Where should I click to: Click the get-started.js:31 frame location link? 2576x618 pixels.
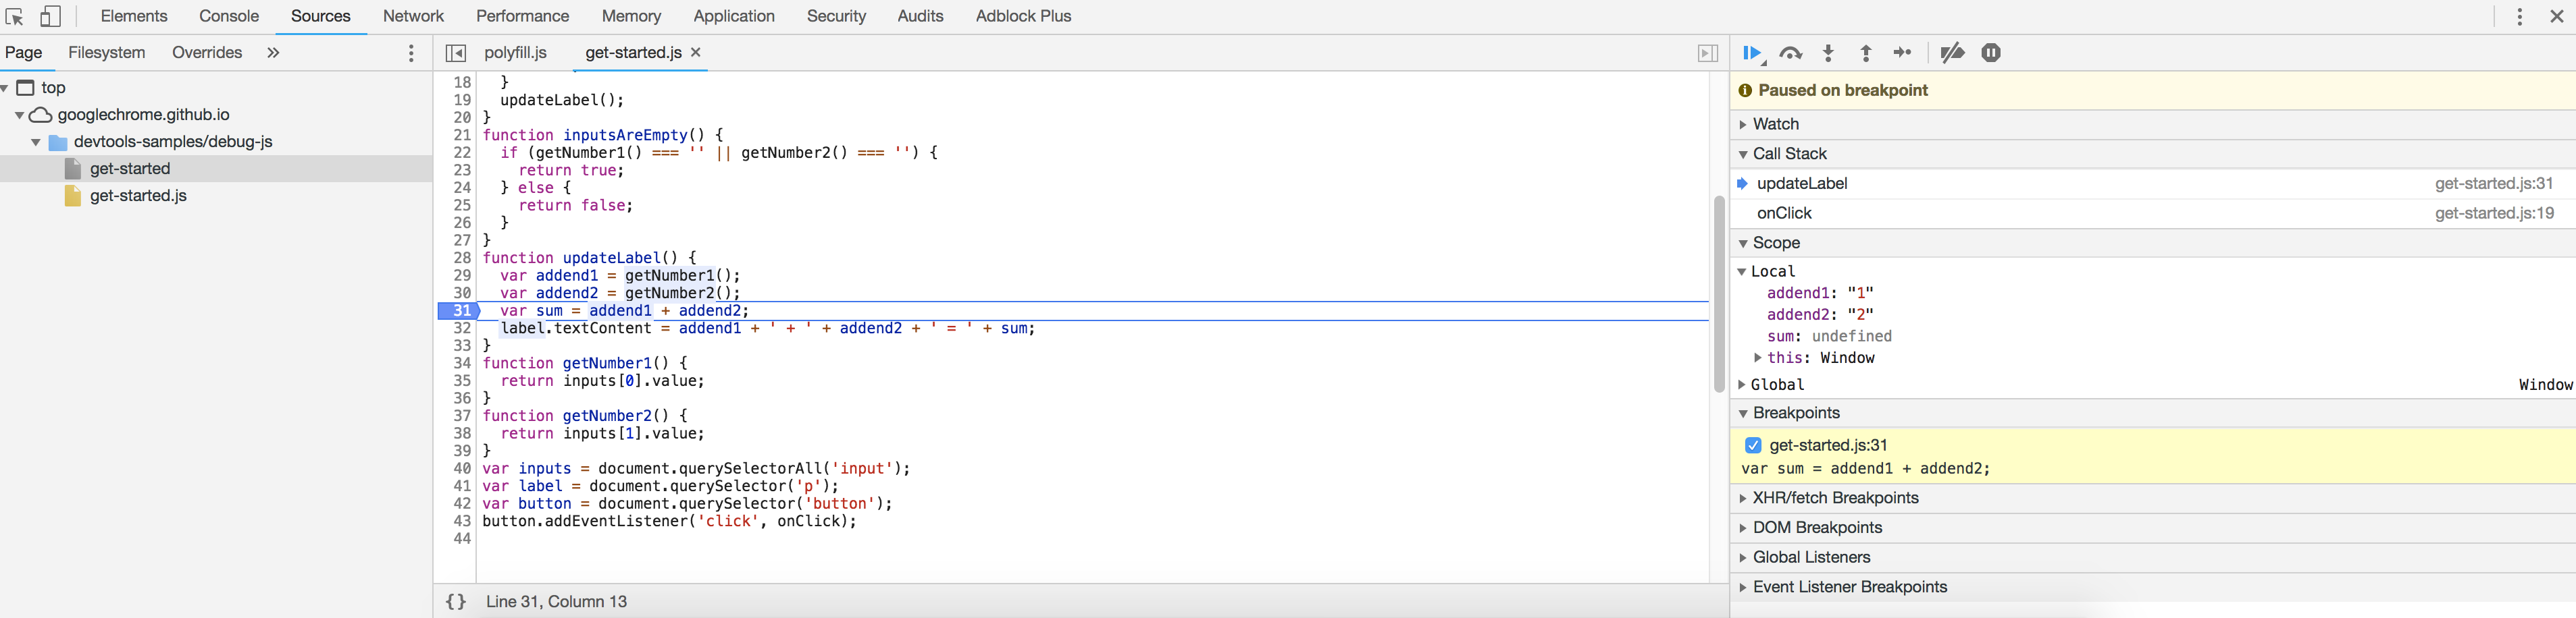click(2494, 183)
